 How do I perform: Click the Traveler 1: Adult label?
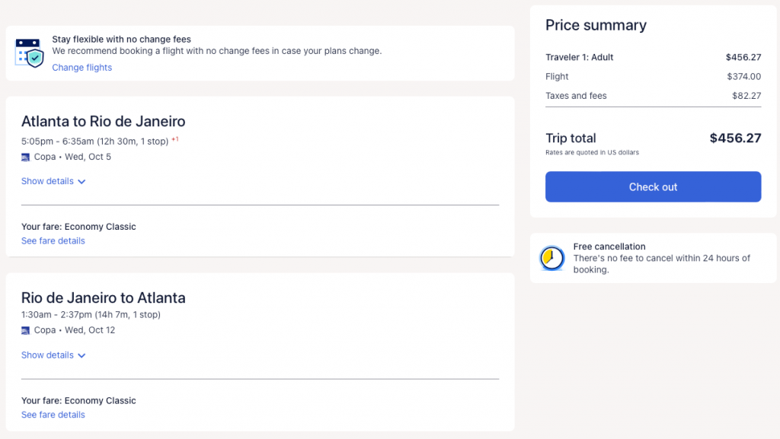(579, 58)
